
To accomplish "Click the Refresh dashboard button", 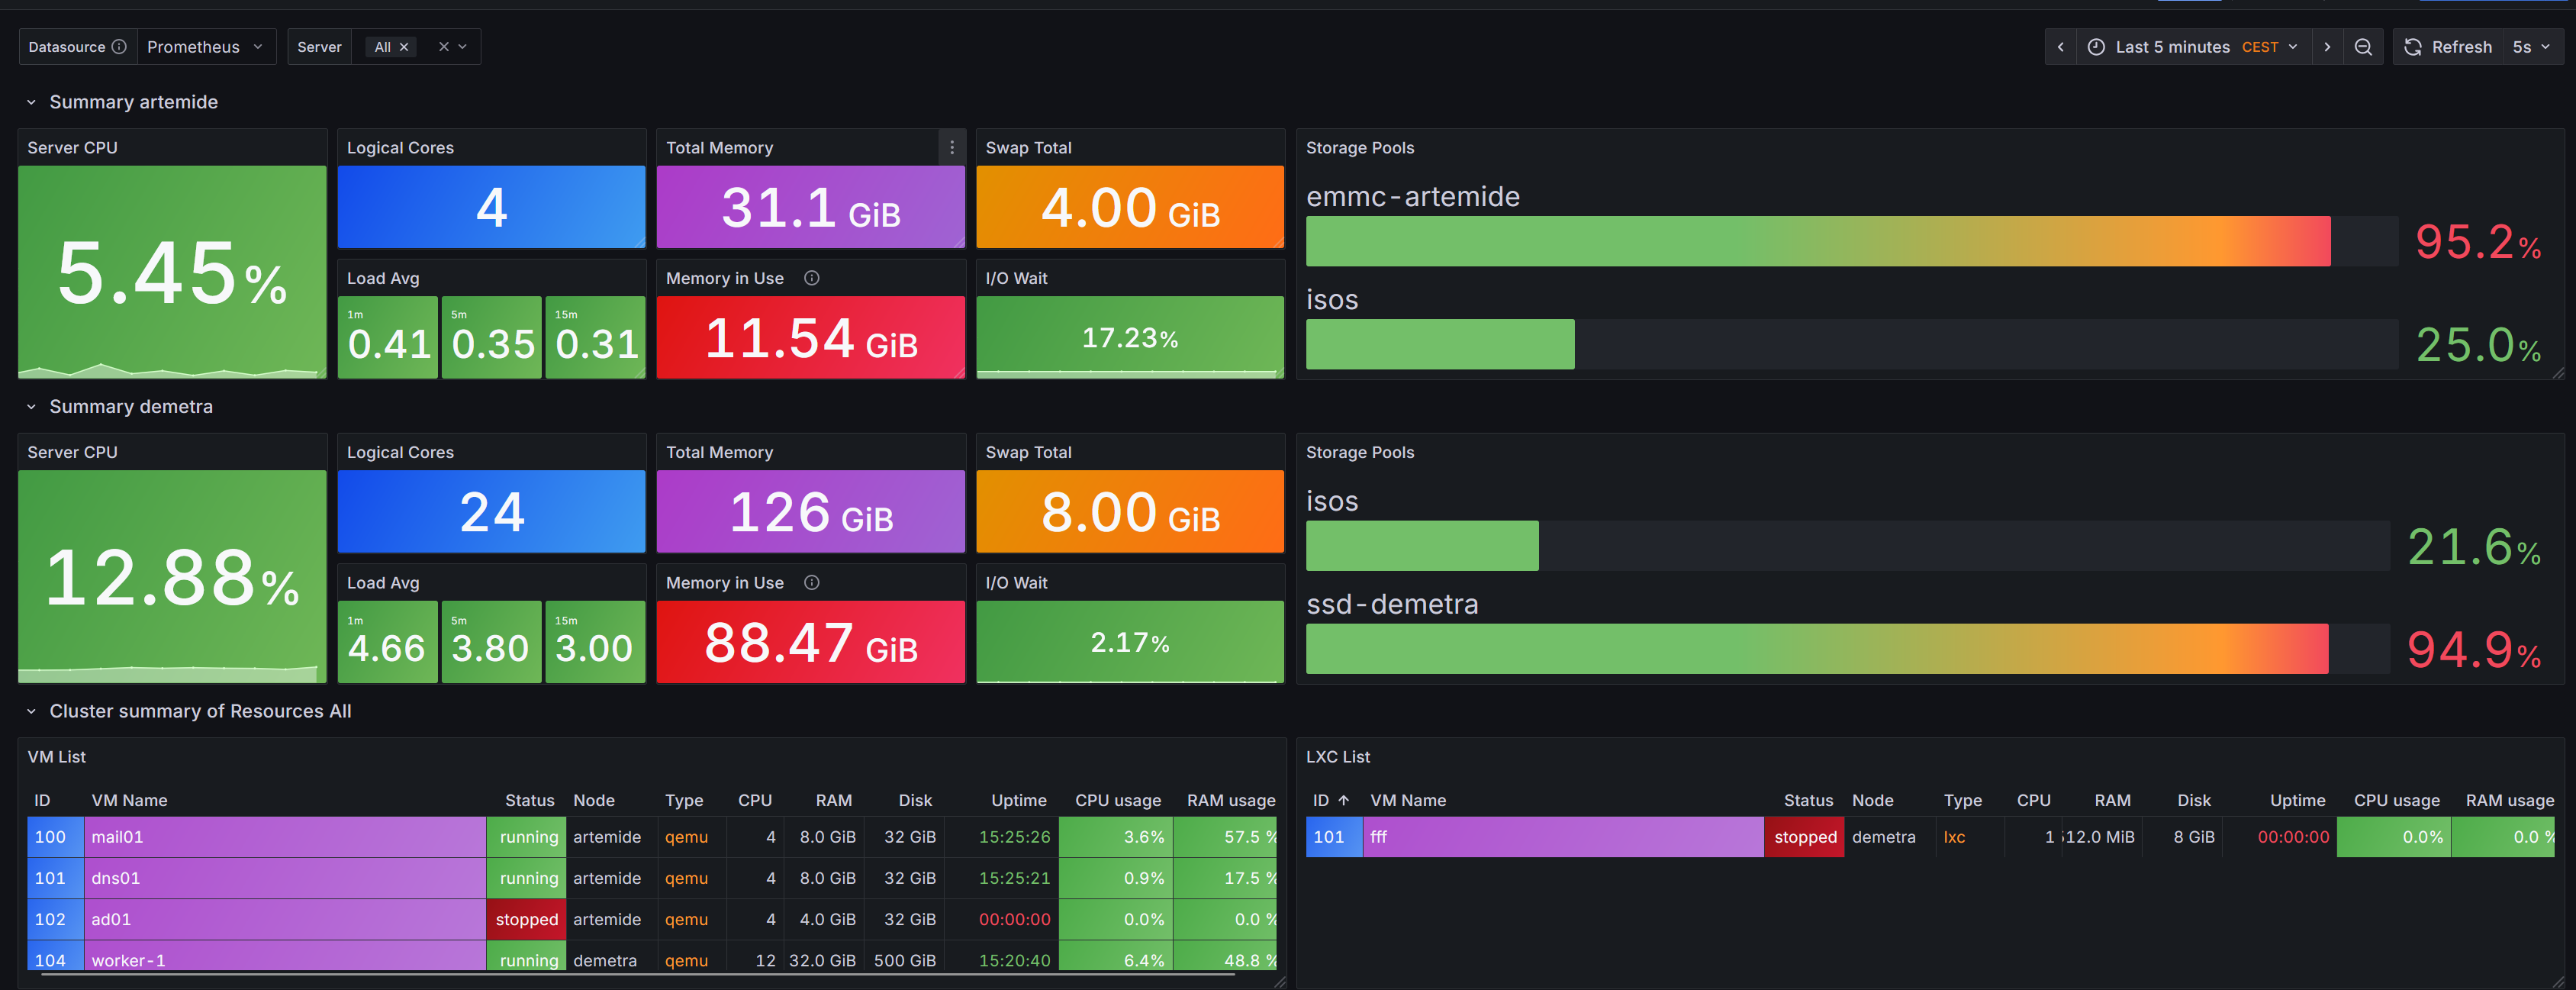I will [x=2447, y=47].
